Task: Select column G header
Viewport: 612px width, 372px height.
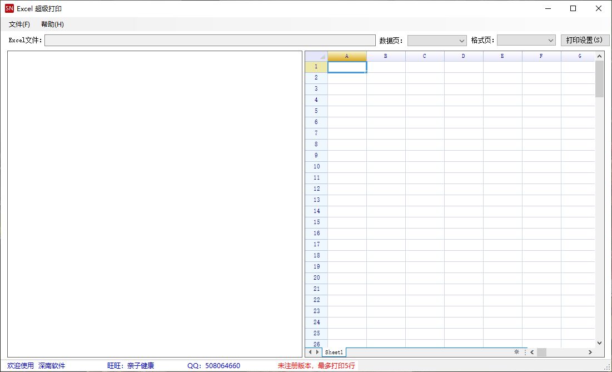Action: coord(578,56)
